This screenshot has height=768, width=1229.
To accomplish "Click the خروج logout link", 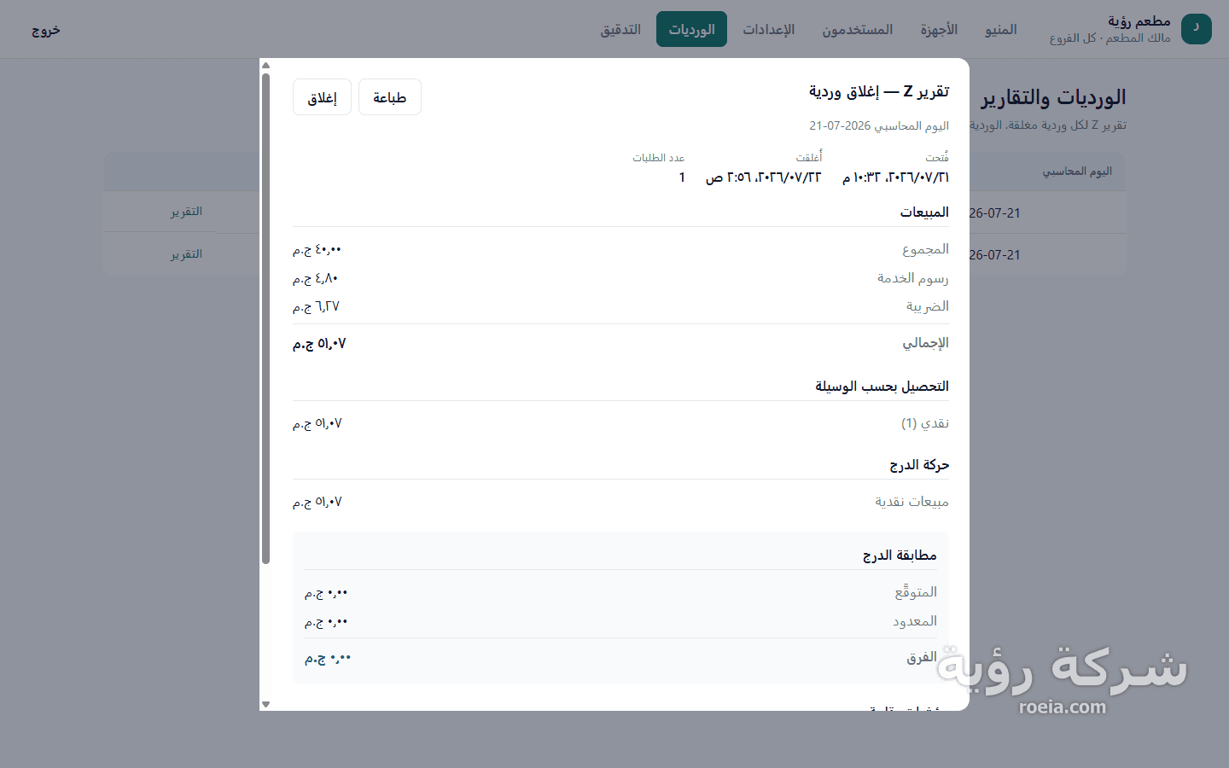I will [46, 30].
